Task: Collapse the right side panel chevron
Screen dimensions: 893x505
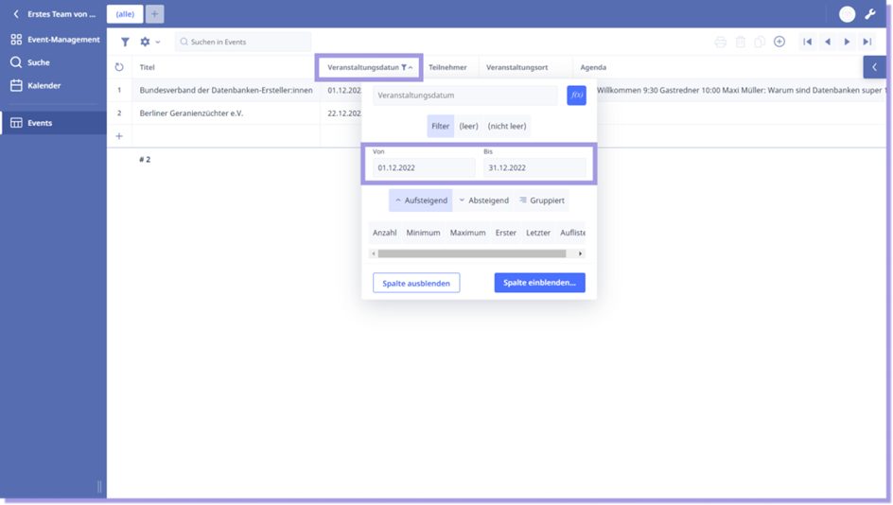Action: coord(875,67)
